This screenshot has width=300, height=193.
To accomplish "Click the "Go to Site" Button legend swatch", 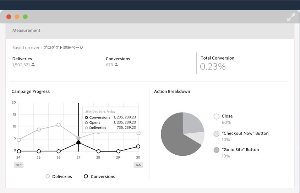I will click(217, 150).
